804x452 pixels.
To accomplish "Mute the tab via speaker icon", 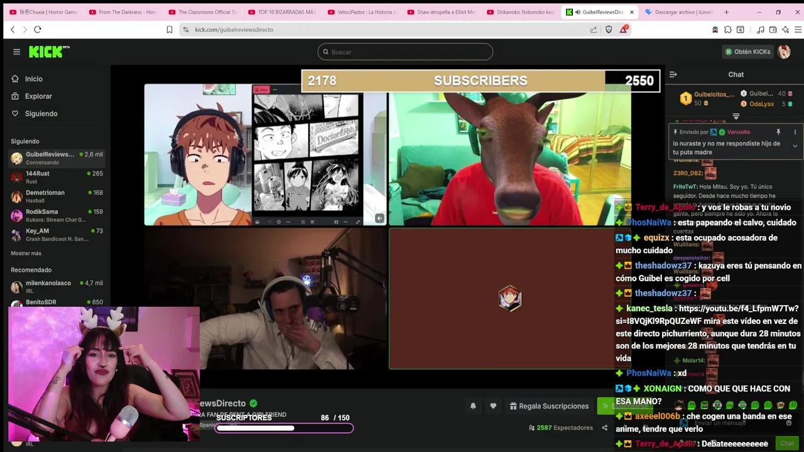I will point(577,12).
